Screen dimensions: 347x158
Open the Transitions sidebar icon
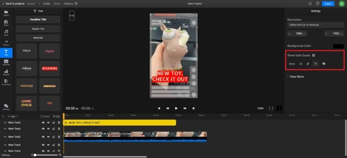[x=6, y=82]
